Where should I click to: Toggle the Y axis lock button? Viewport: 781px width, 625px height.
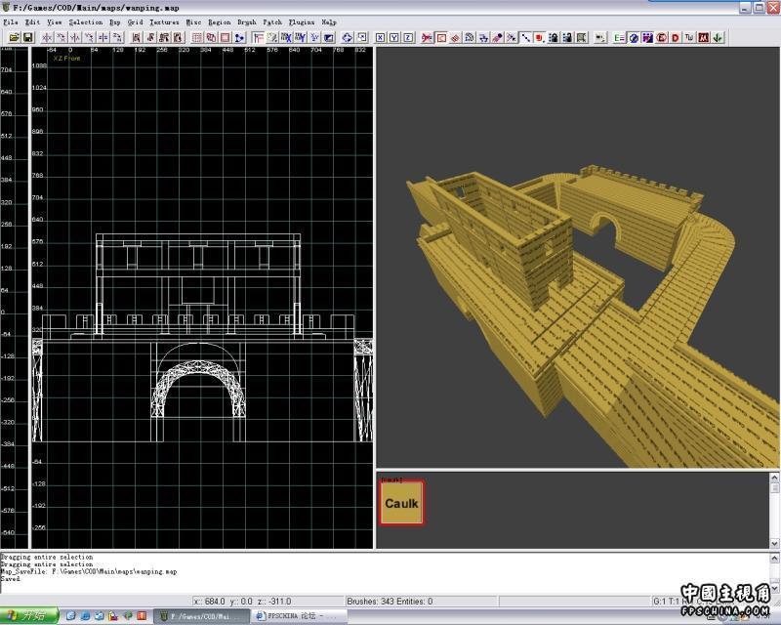pos(394,37)
